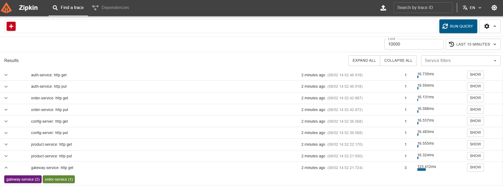The image size is (503, 187).
Task: Click the Results heading
Action: click(11, 61)
